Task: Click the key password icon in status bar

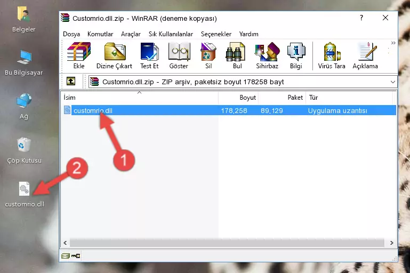Action: click(76, 256)
